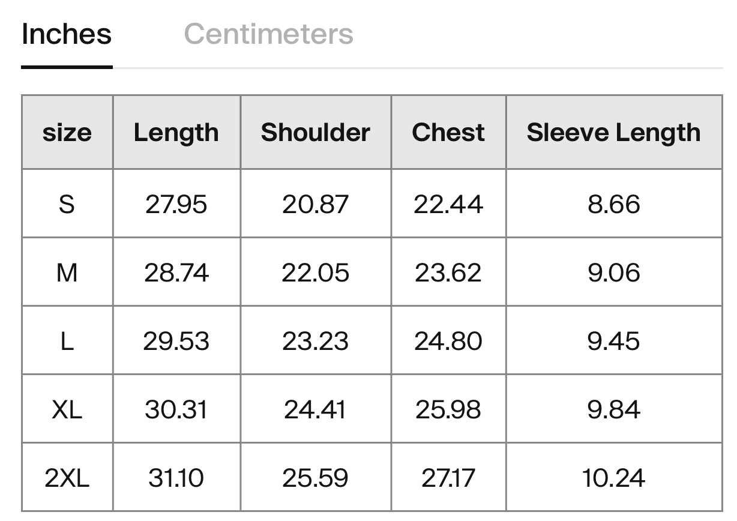Image resolution: width=737 pixels, height=521 pixels.
Task: Click the 31.10 length cell
Action: click(x=176, y=477)
